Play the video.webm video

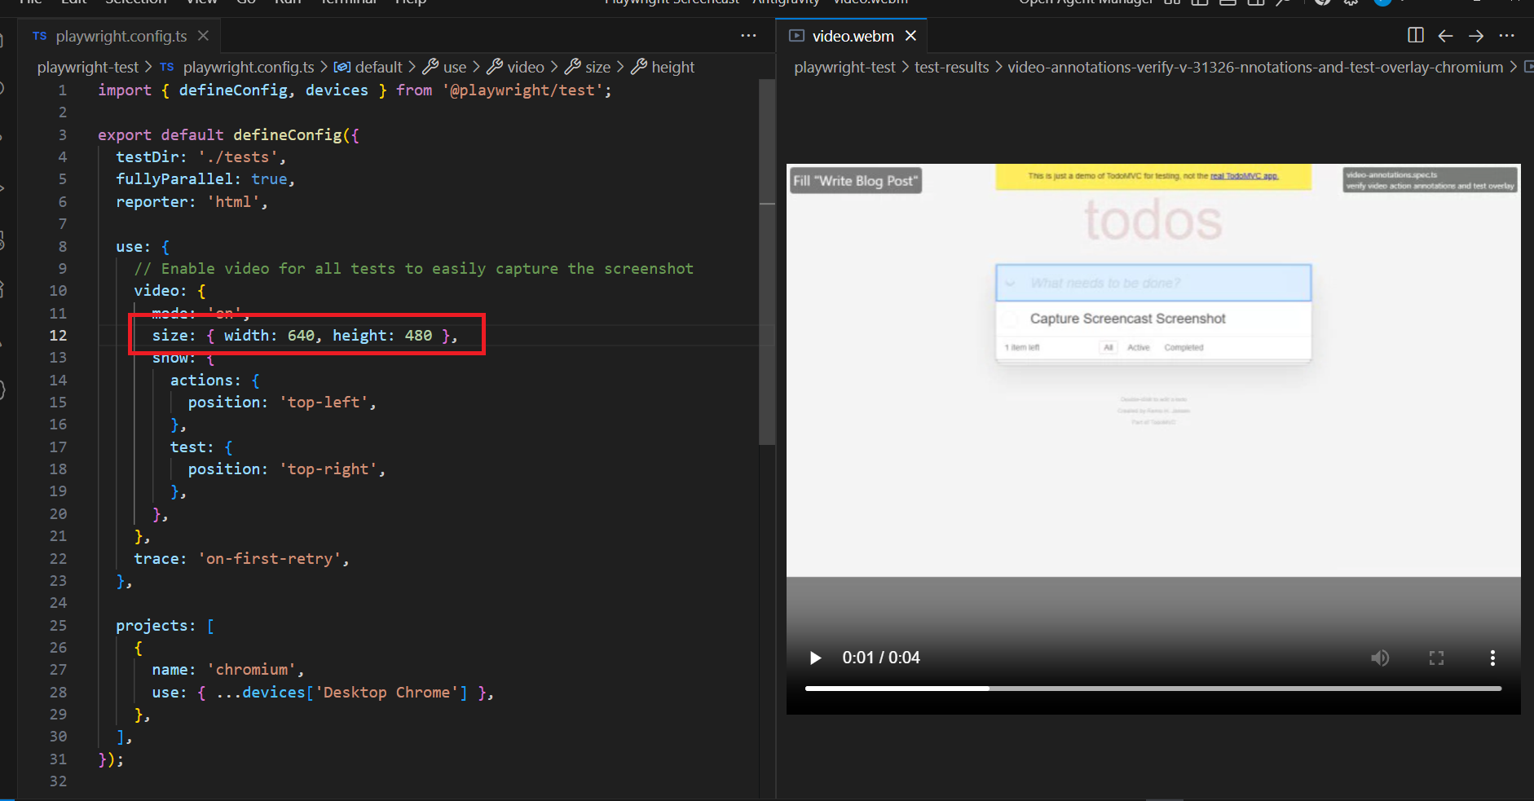click(815, 658)
